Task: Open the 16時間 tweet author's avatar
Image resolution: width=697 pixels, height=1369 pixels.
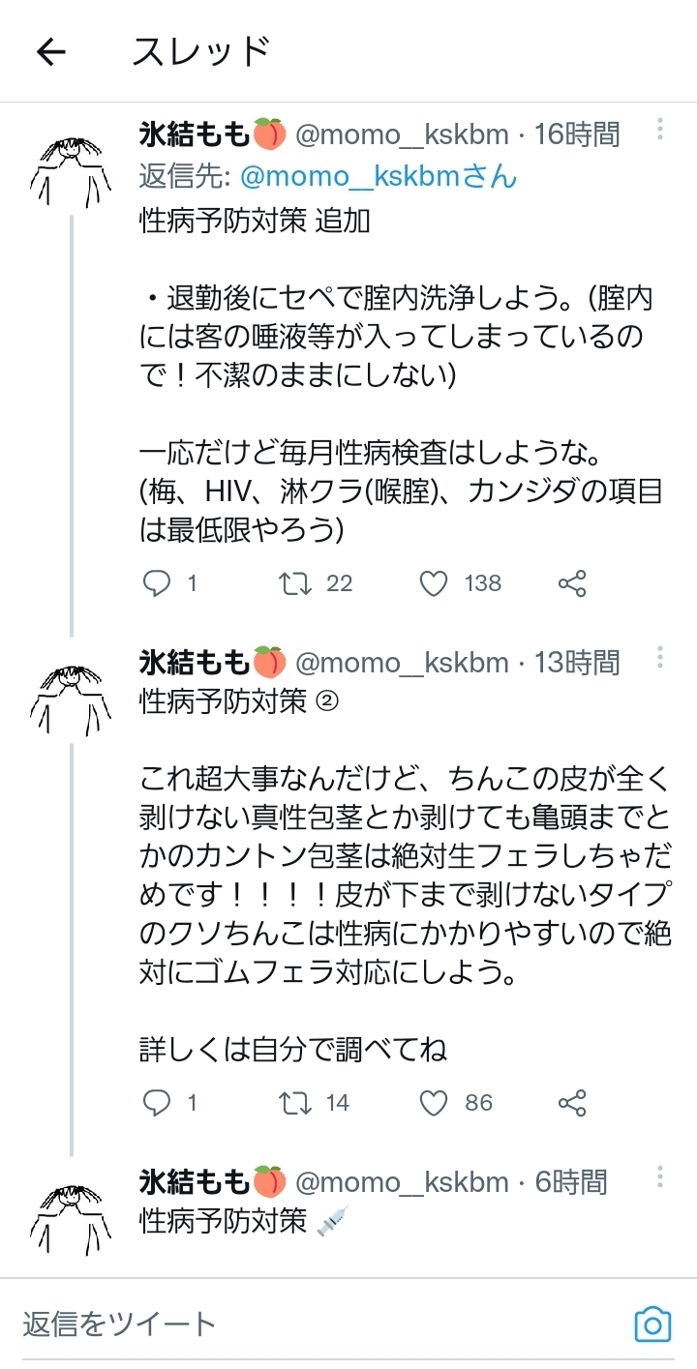Action: coord(71,169)
